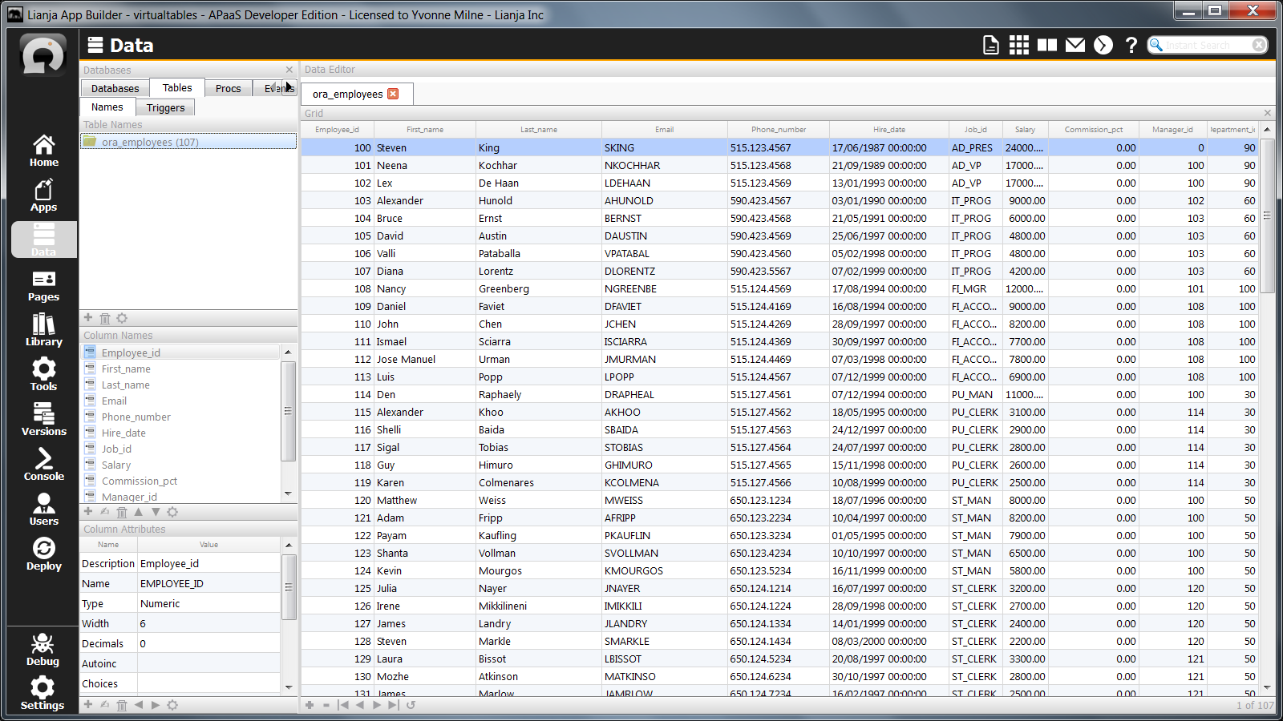The height and width of the screenshot is (721, 1283).
Task: Switch to the Triggers tab
Action: 165,107
